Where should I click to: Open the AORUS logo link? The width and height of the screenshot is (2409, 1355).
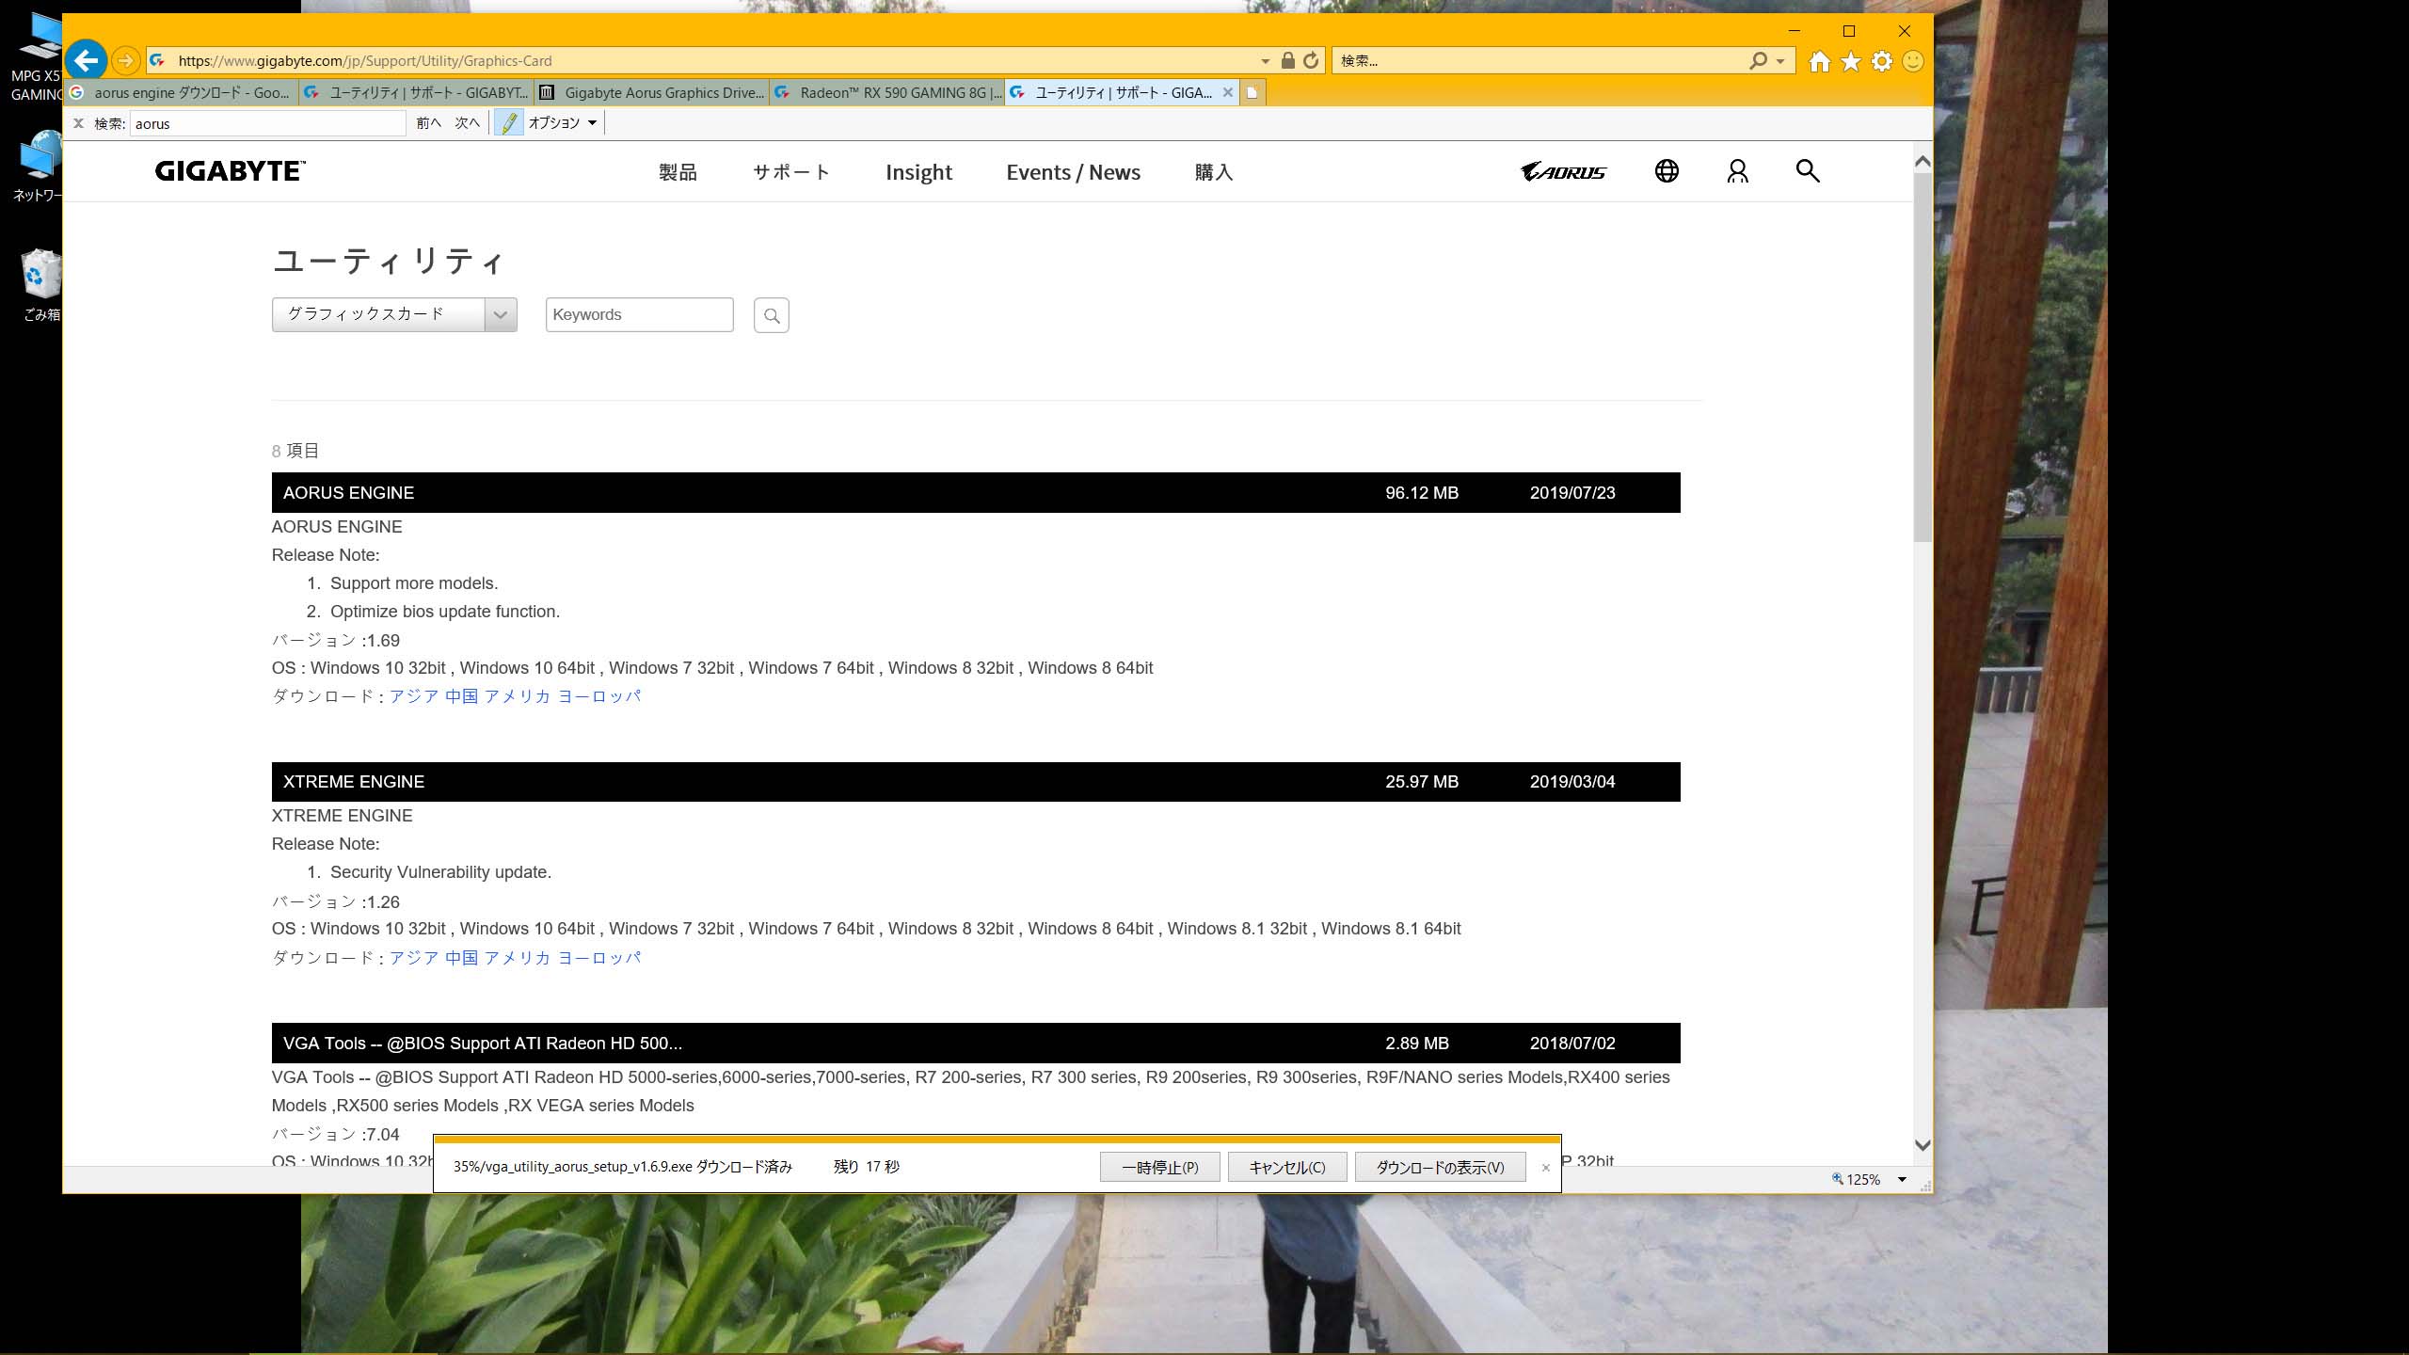point(1563,171)
